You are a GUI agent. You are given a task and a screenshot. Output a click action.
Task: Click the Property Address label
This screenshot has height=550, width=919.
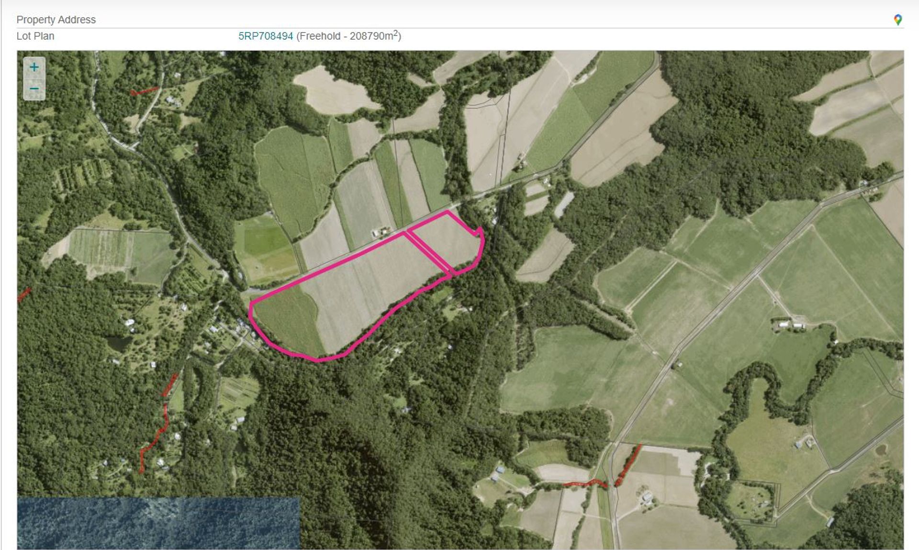click(x=56, y=20)
